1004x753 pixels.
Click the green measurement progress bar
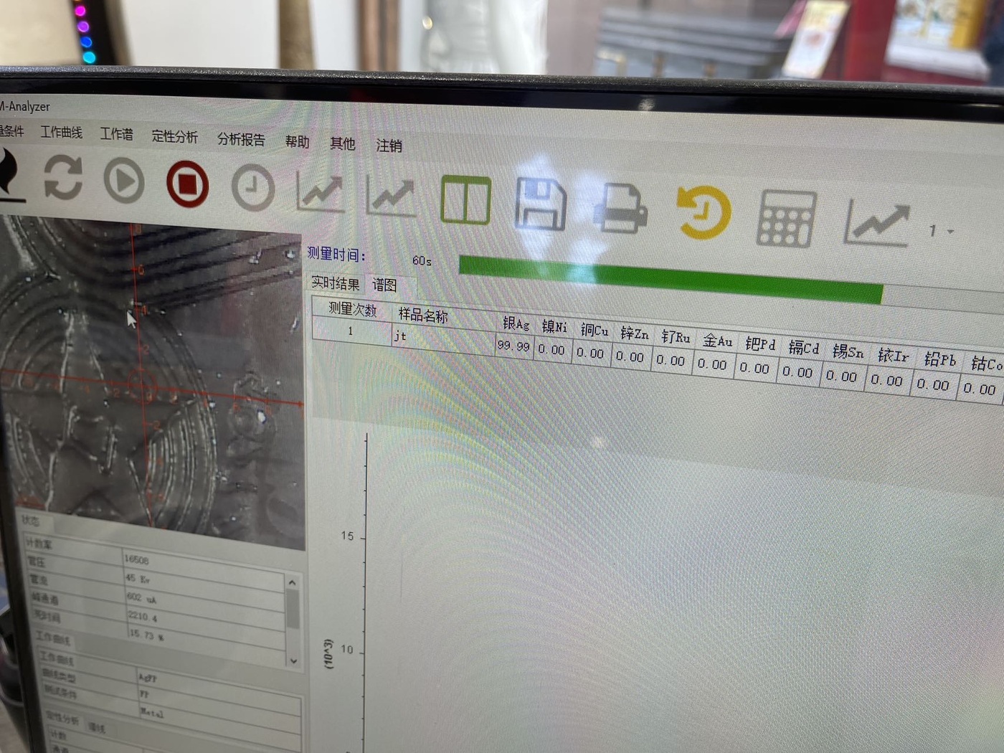(x=670, y=279)
